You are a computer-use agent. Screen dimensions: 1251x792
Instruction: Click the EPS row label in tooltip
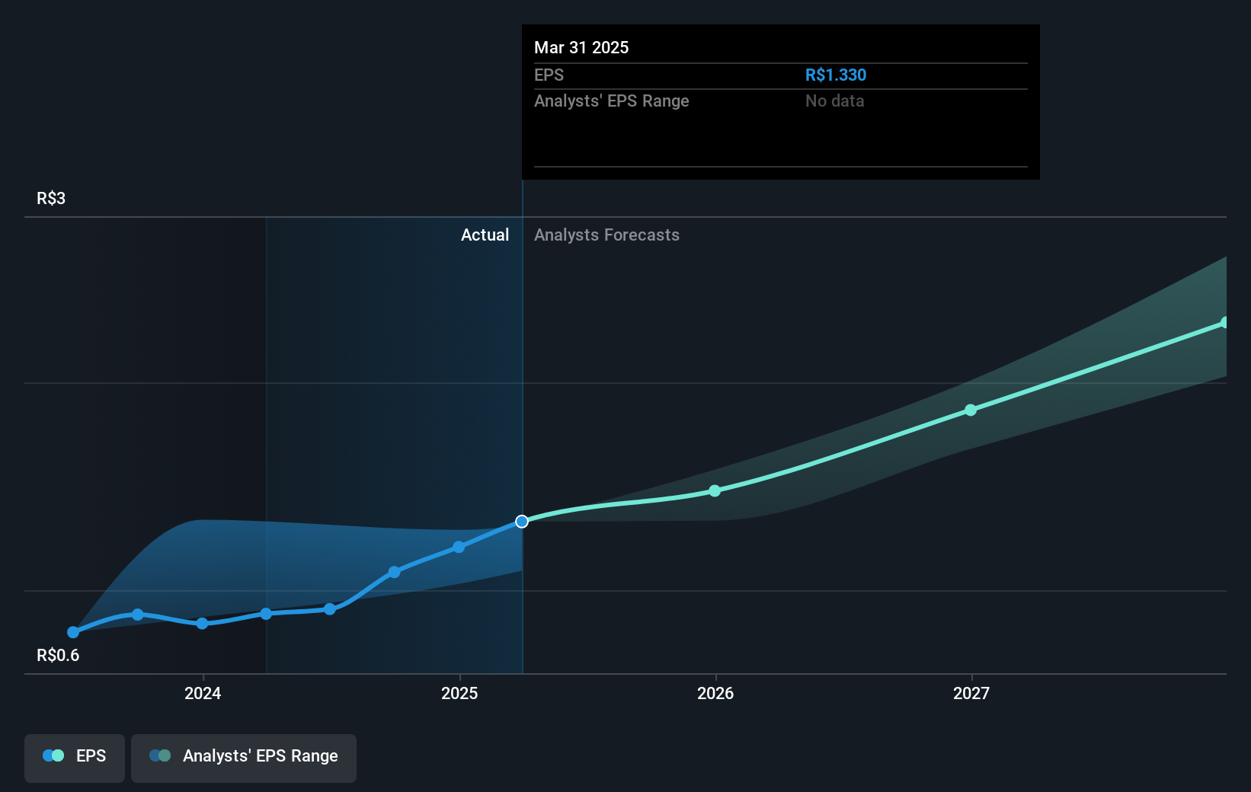click(x=549, y=75)
